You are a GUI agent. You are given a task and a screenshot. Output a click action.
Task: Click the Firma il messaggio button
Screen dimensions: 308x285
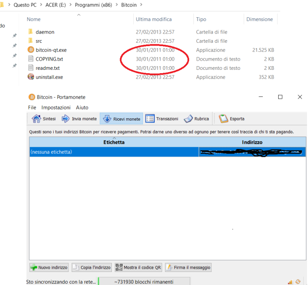point(188,267)
